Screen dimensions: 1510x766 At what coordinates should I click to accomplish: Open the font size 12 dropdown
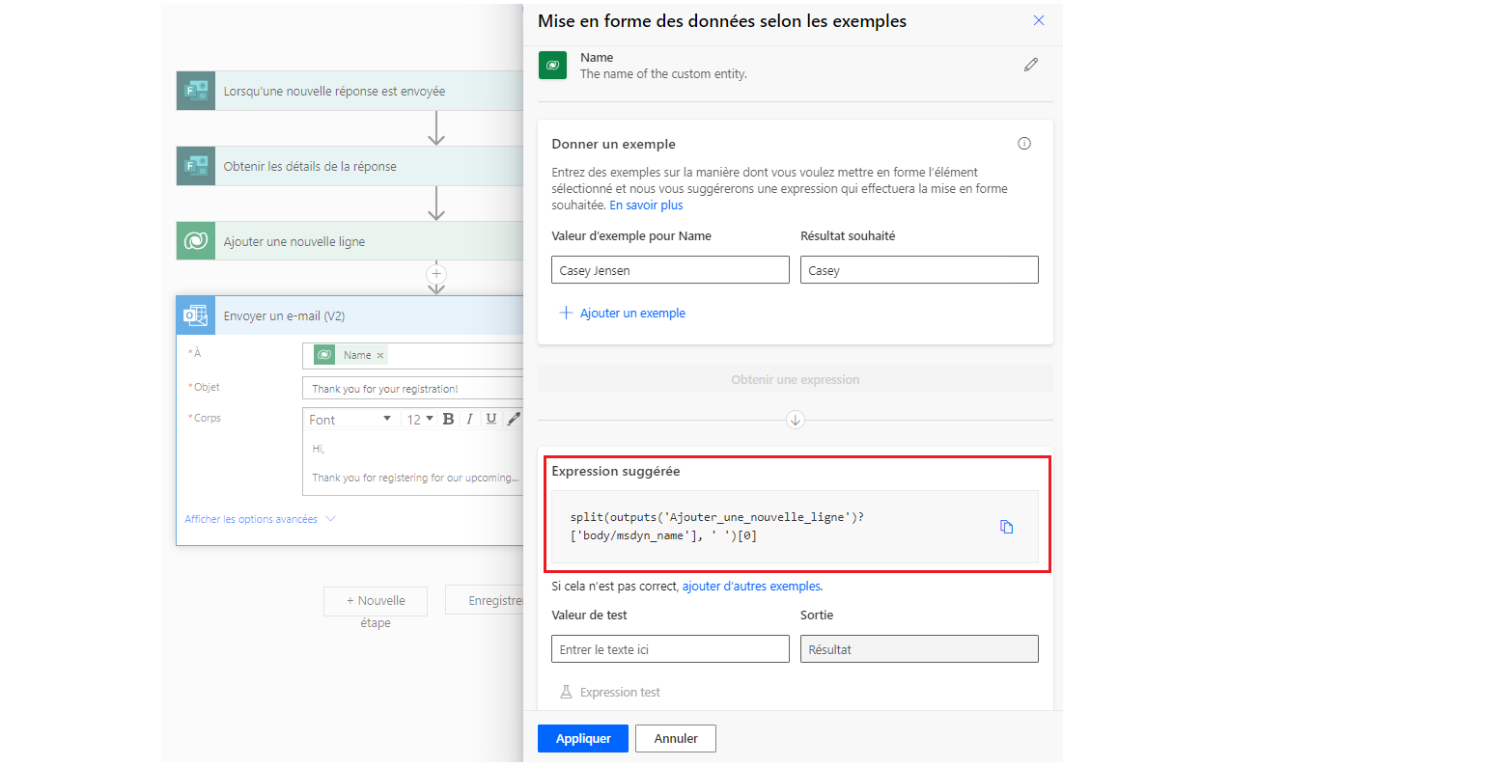417,418
